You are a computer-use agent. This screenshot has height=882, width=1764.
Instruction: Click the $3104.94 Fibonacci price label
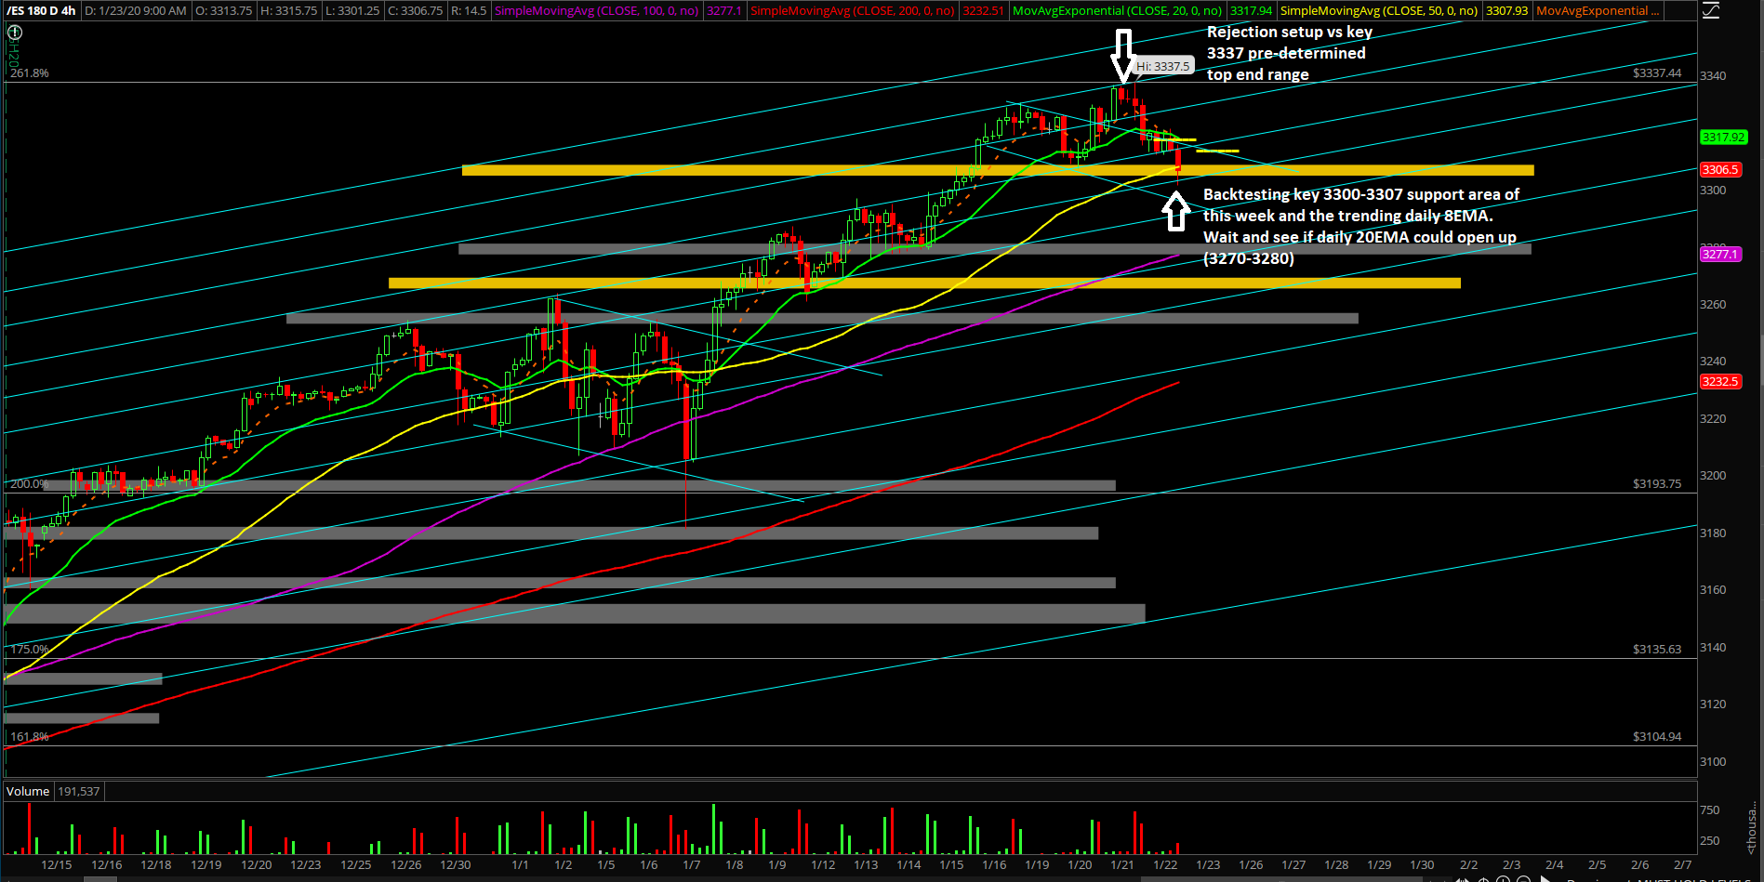click(x=1657, y=736)
